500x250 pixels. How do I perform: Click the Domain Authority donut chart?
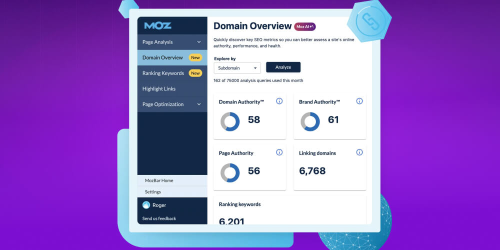click(230, 121)
